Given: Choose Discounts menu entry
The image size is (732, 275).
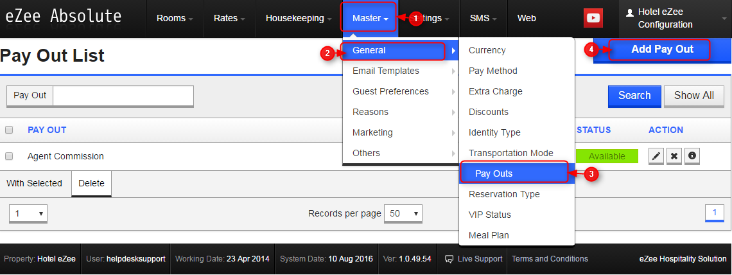Looking at the screenshot, I should (x=517, y=112).
